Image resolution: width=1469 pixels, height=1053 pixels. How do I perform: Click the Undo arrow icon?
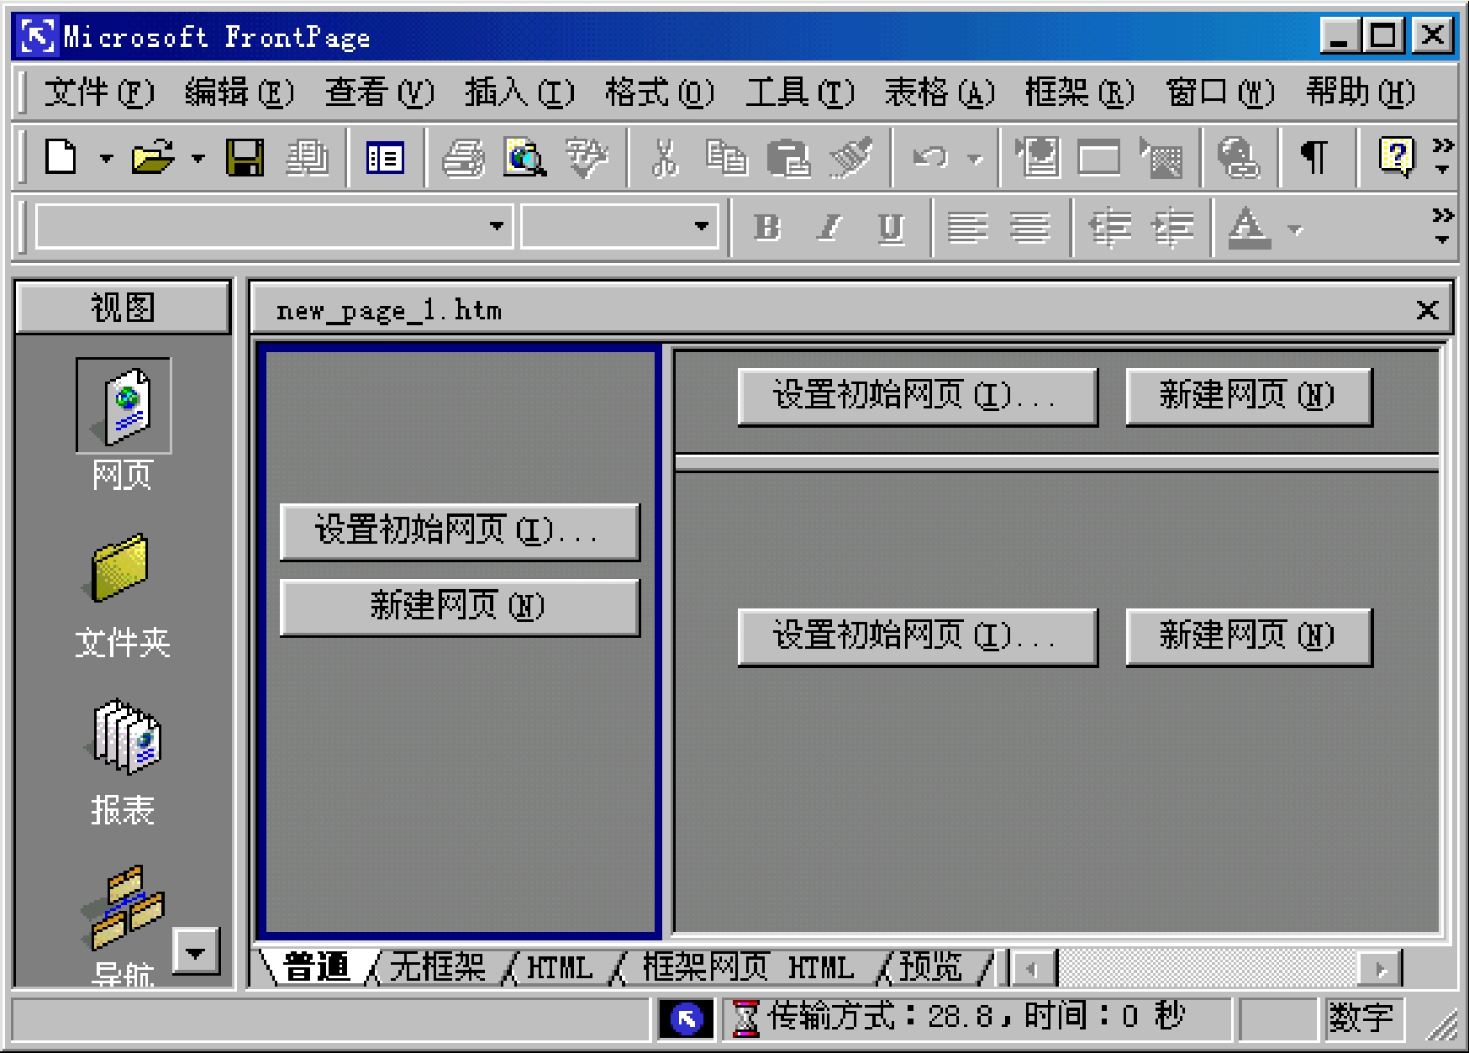pos(929,157)
